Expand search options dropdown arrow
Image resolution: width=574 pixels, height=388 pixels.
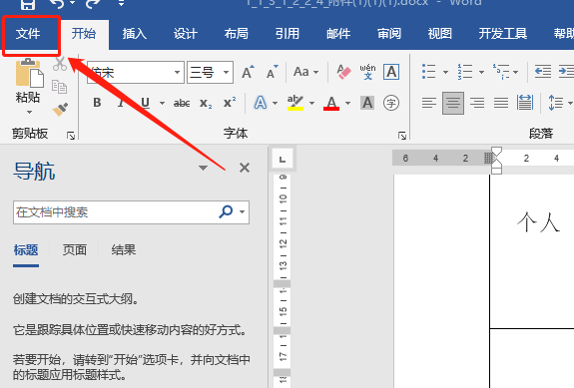[242, 212]
